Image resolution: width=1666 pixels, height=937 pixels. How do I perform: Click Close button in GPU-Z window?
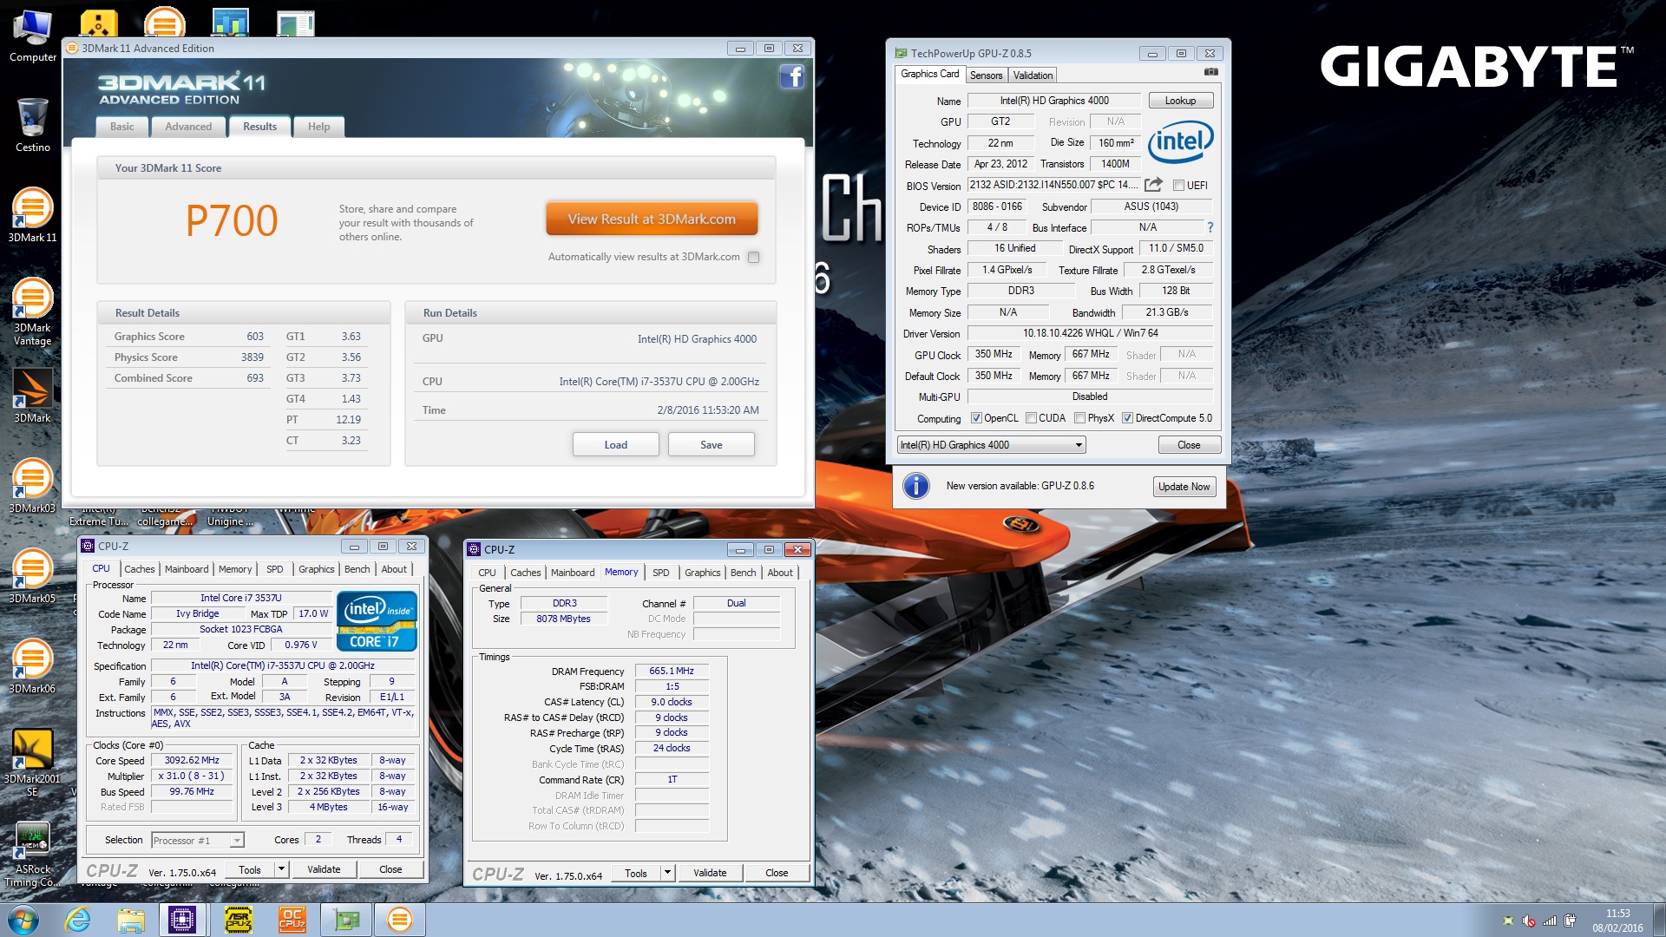(x=1189, y=445)
